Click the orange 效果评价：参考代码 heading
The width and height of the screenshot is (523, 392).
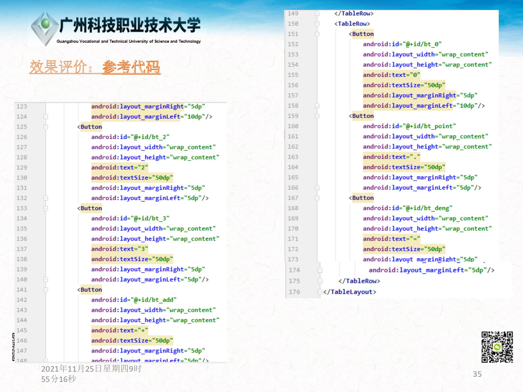pos(95,67)
